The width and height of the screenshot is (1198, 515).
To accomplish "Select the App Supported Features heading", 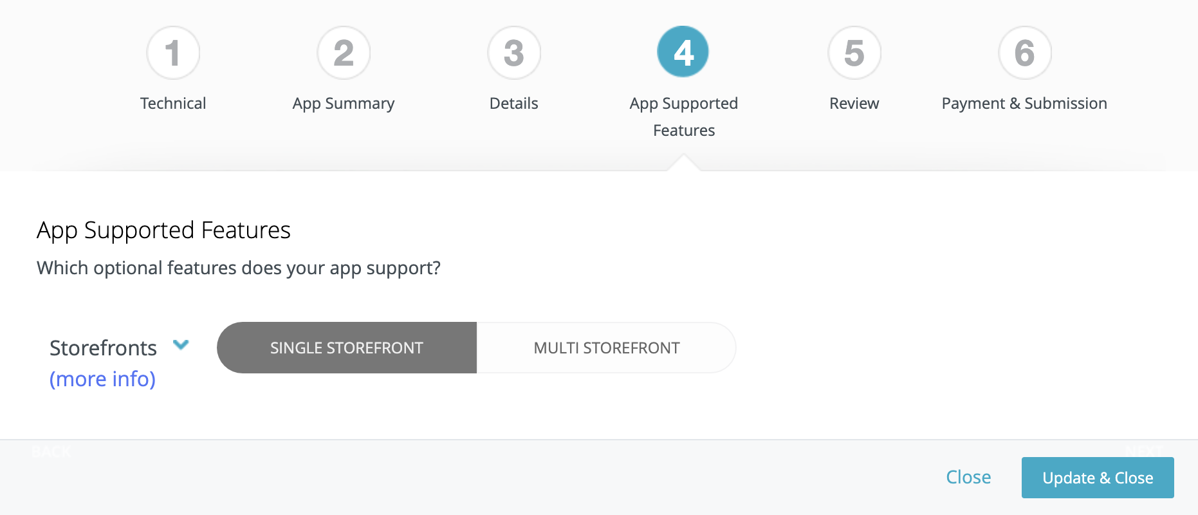I will click(x=164, y=230).
